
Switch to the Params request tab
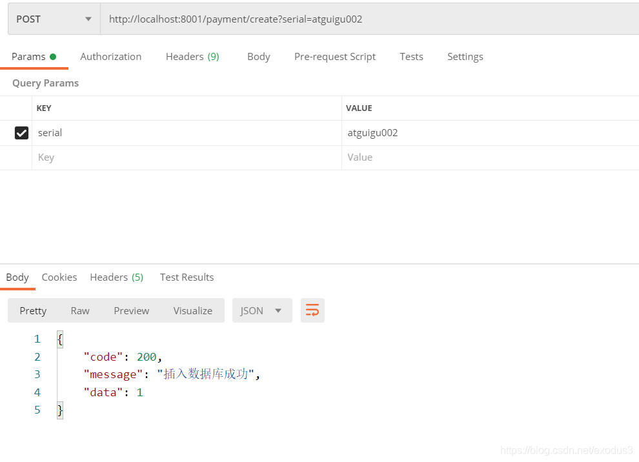click(x=34, y=57)
